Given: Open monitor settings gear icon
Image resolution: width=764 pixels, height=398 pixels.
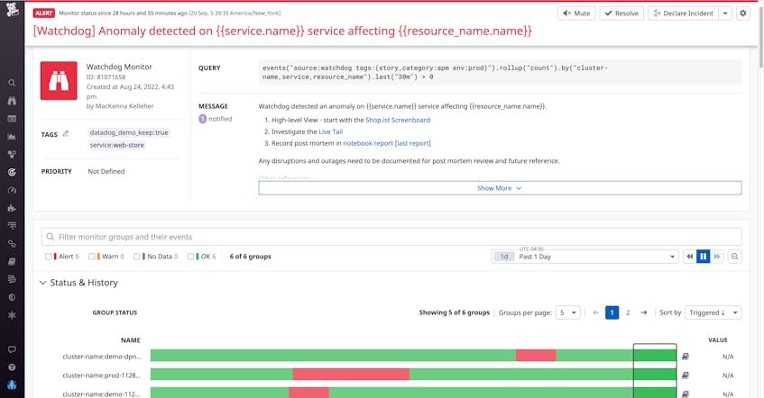Looking at the screenshot, I should point(742,14).
